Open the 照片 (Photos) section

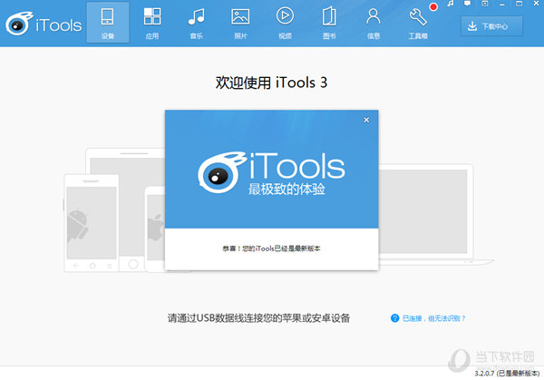(x=240, y=22)
